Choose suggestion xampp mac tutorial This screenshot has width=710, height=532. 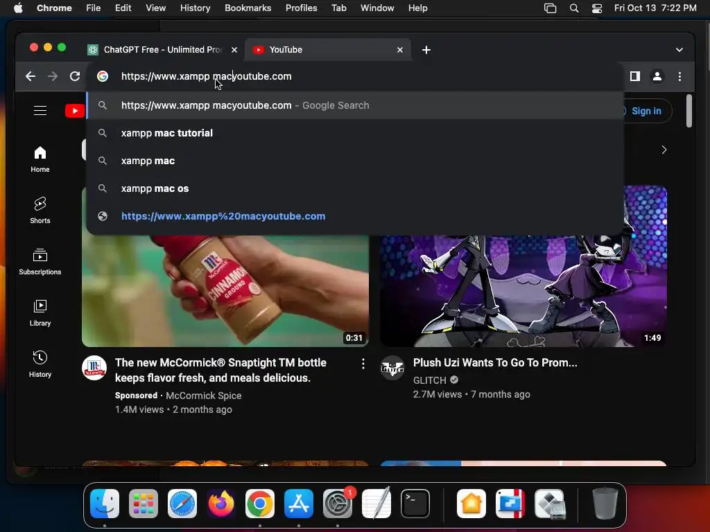[x=356, y=133]
